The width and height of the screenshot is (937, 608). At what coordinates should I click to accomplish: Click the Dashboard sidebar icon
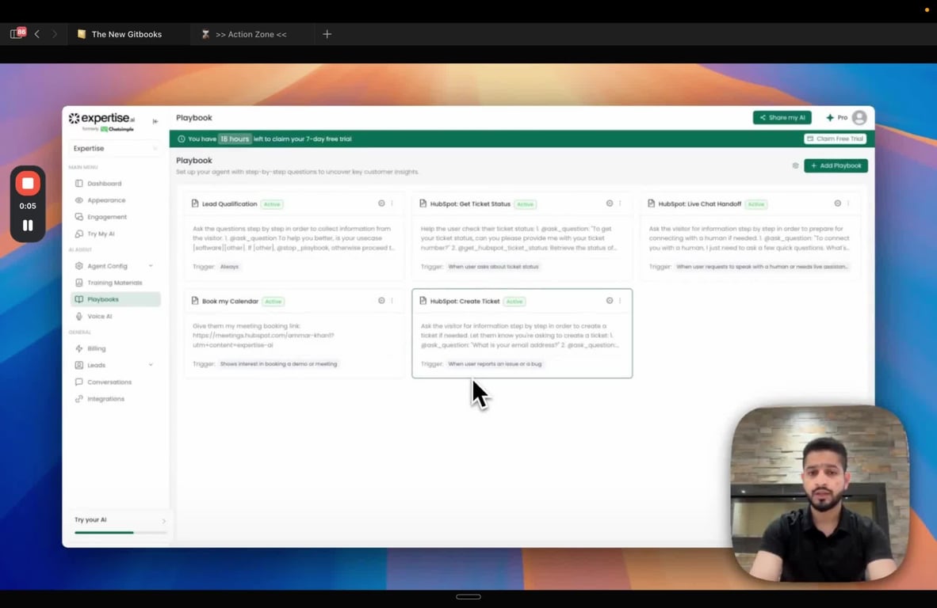79,183
